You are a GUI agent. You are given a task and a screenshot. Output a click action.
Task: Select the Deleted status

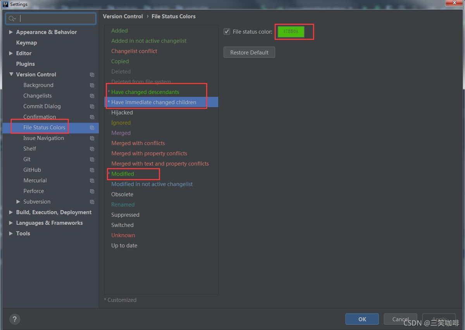tap(121, 72)
